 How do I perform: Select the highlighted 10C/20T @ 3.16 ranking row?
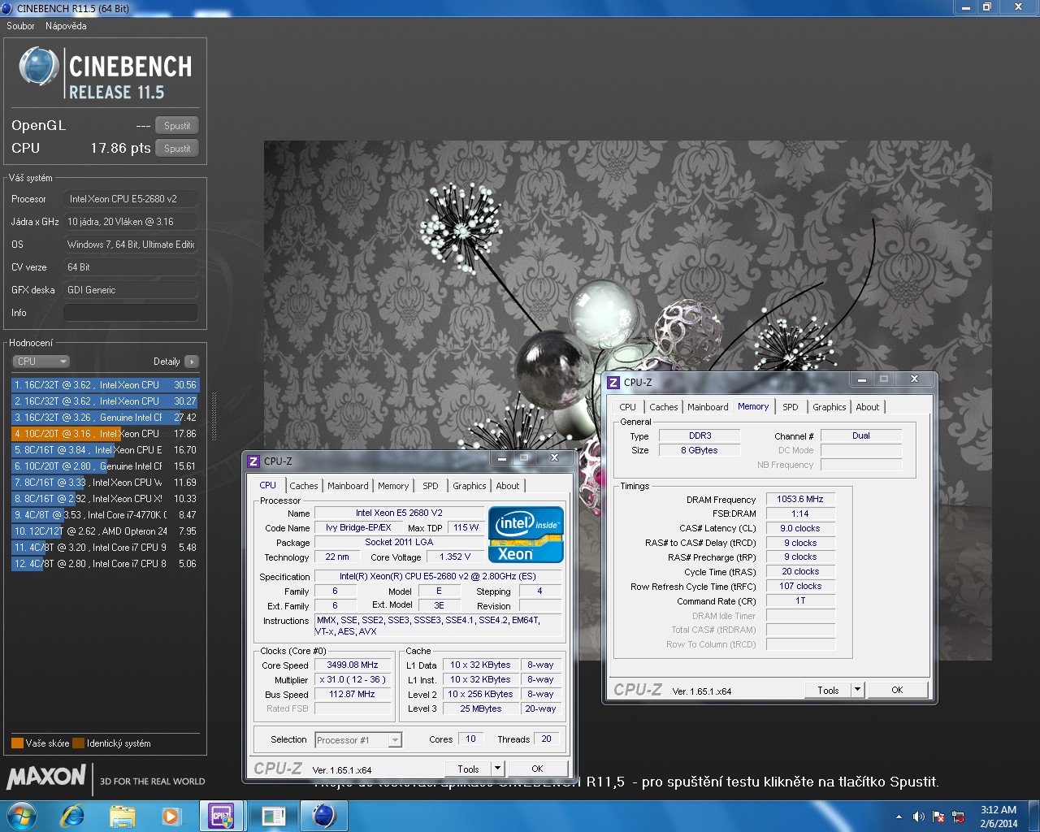105,434
